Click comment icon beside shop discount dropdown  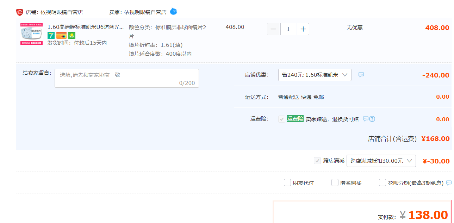click(361, 75)
